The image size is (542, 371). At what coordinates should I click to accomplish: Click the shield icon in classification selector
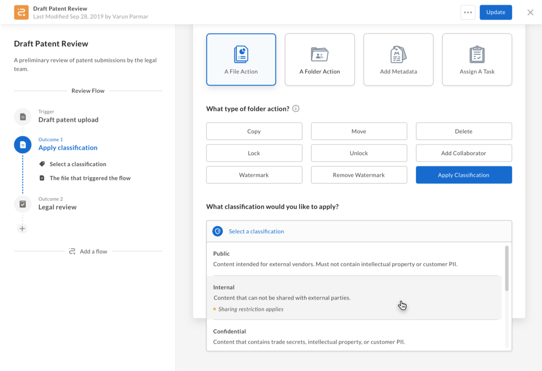click(x=217, y=232)
